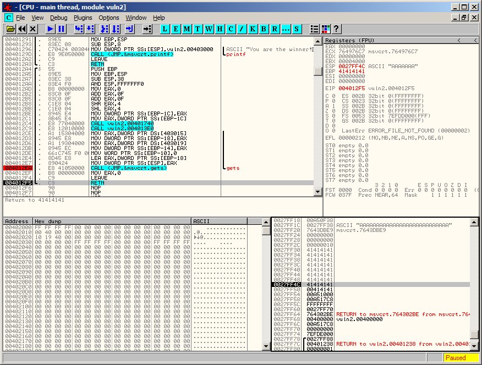
Task: Open Run trace with dotted button
Action: (x=286, y=29)
